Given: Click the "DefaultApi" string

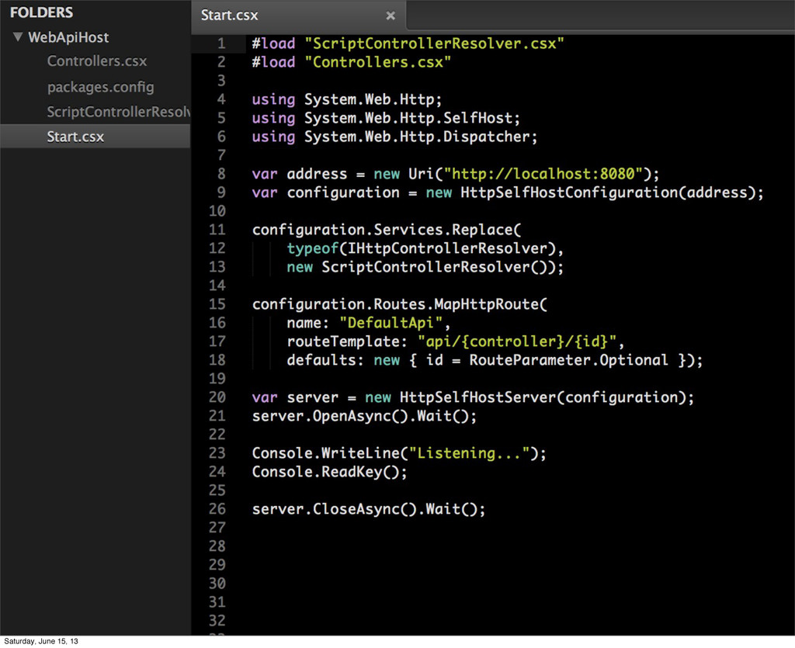Looking at the screenshot, I should 391,323.
